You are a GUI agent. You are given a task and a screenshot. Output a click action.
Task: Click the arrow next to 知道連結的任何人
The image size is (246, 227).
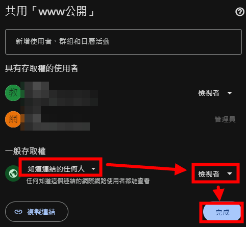point(93,169)
